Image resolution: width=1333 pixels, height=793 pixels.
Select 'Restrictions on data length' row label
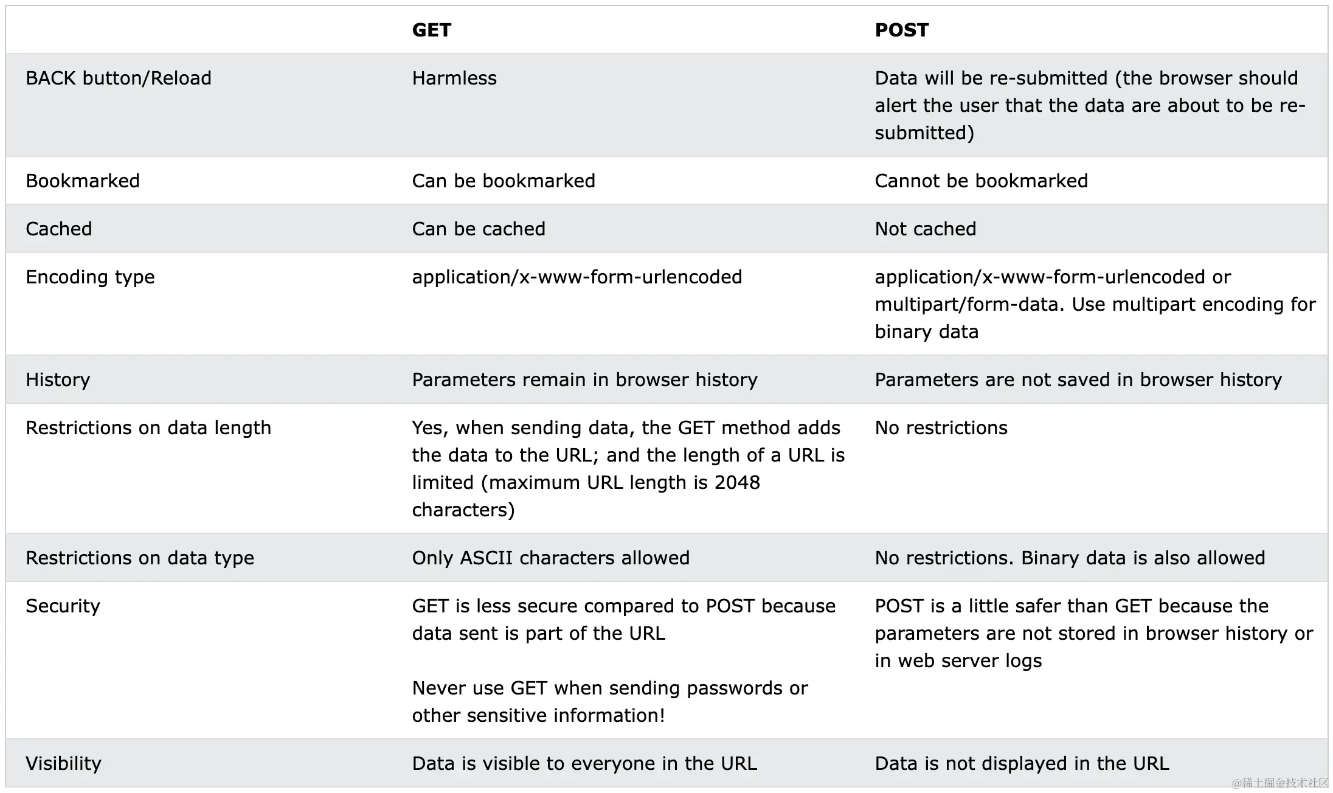(x=148, y=428)
